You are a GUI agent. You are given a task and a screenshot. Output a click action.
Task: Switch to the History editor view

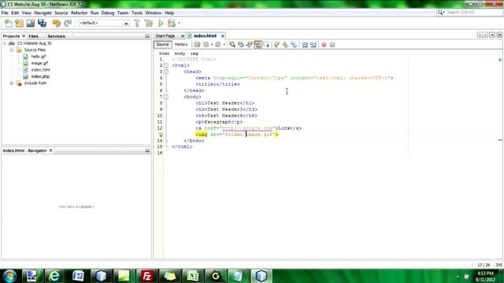coord(181,45)
